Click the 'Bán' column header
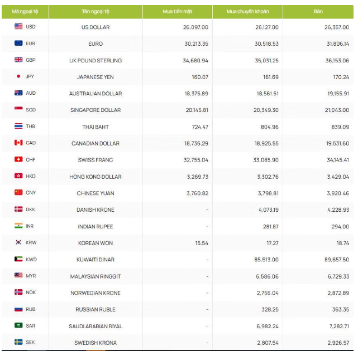358x351 pixels. pyautogui.click(x=318, y=11)
